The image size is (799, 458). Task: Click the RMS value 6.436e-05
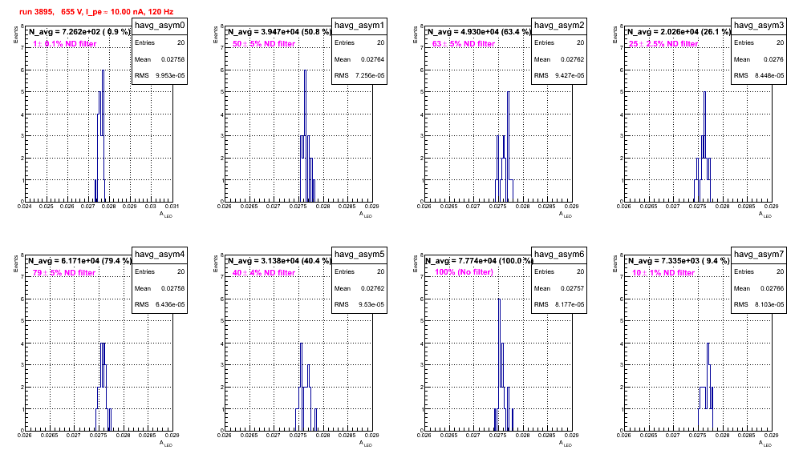(170, 304)
